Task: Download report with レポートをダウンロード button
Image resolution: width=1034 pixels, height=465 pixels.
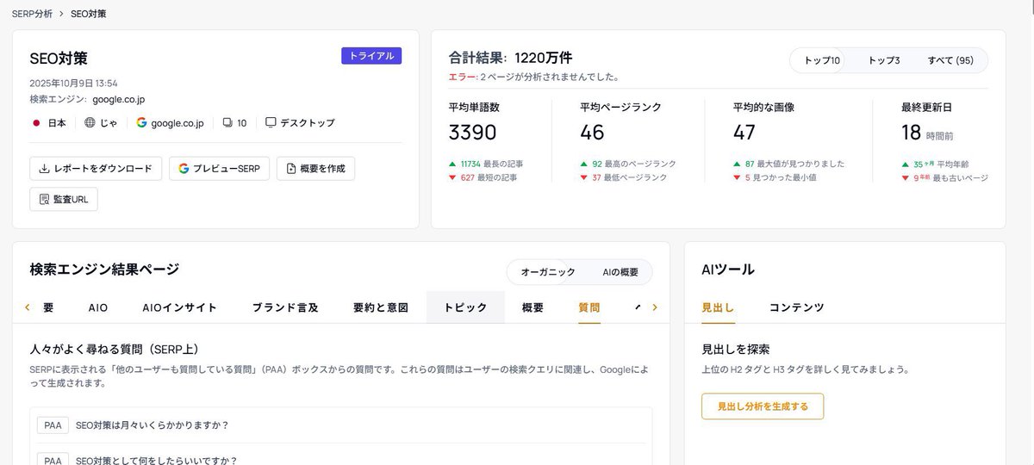Action: coord(96,169)
